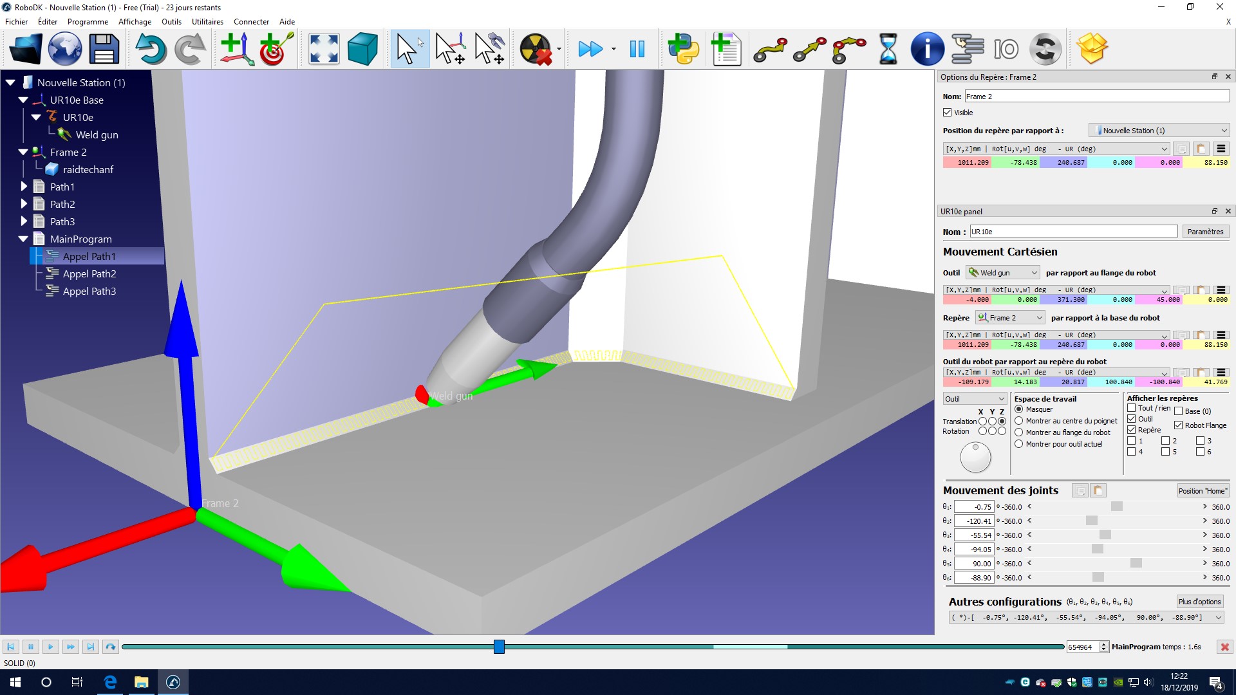The width and height of the screenshot is (1236, 695).
Task: Click the Pause simulation toolbar icon
Action: [637, 49]
